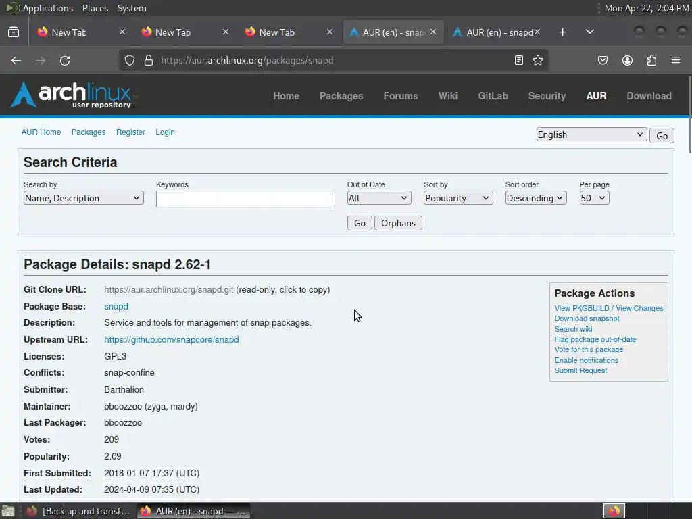
Task: Reload the current page
Action: tap(65, 60)
